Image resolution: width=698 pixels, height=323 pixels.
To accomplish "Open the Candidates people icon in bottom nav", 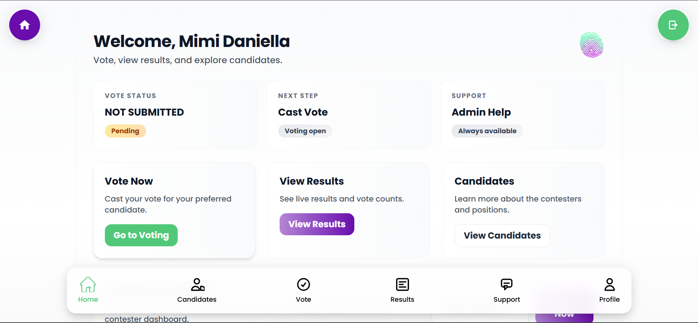I will point(197,284).
